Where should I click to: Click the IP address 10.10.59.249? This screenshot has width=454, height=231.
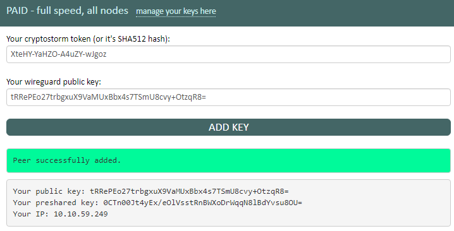pos(81,214)
